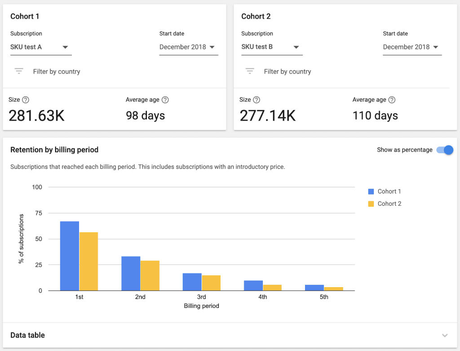This screenshot has height=351, width=460.
Task: Click blue Cohort 1 bar for 2nd period
Action: point(131,274)
